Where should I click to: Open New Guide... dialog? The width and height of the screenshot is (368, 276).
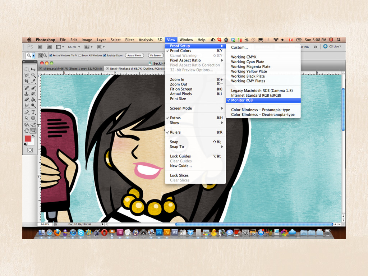click(195, 166)
